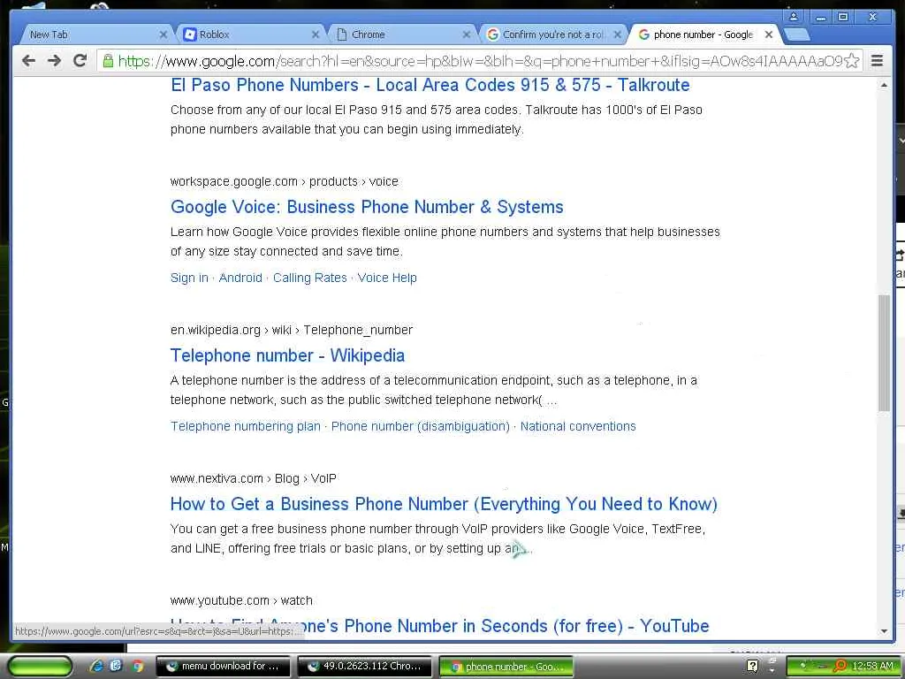Viewport: 905px width, 679px height.
Task: Open Google Voice Sign in sitelink
Action: point(189,278)
